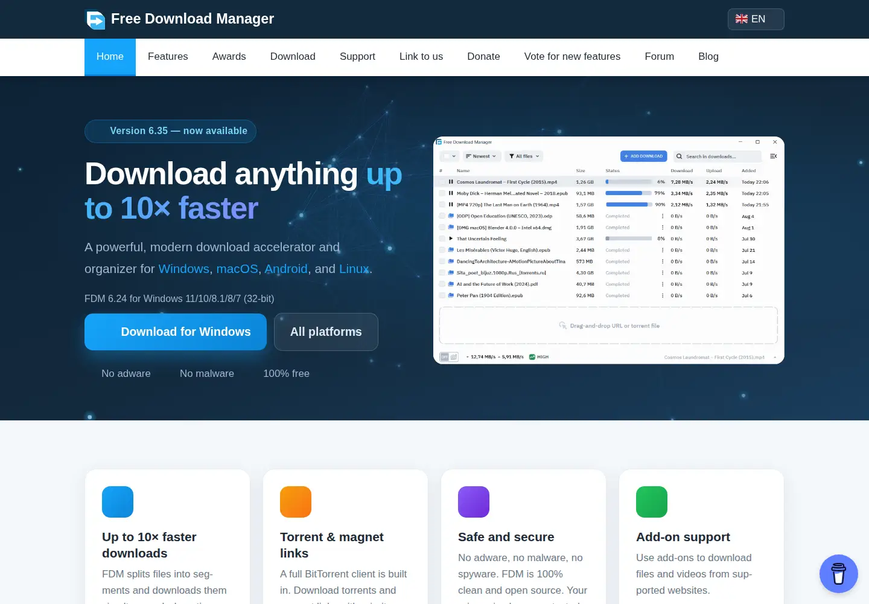
Task: Open three-dot menu for Blender dmg row
Action: pyautogui.click(x=663, y=227)
